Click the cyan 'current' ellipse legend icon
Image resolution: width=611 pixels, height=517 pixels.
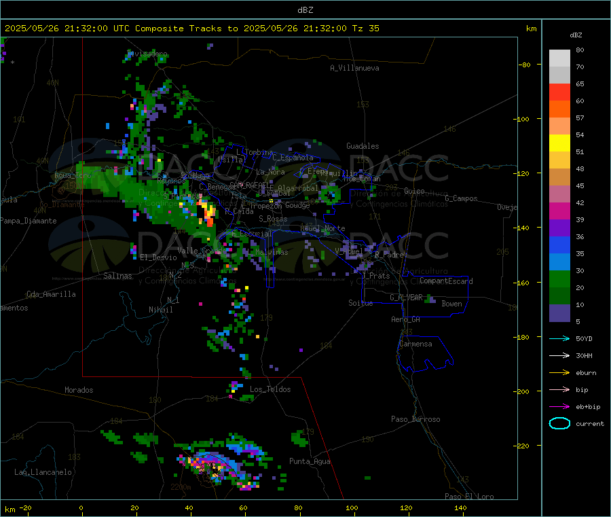tap(559, 423)
